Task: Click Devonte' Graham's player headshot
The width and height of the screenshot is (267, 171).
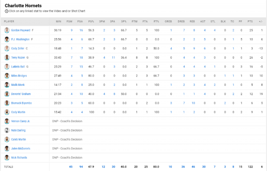Action: [x=7, y=94]
